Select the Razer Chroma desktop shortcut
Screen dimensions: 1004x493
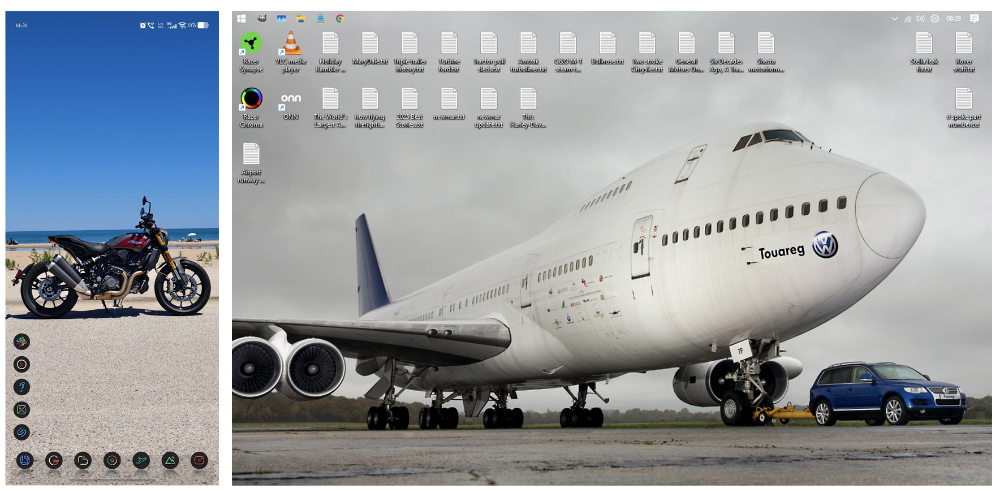coord(251,108)
